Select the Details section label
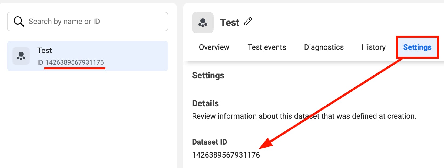 (205, 103)
